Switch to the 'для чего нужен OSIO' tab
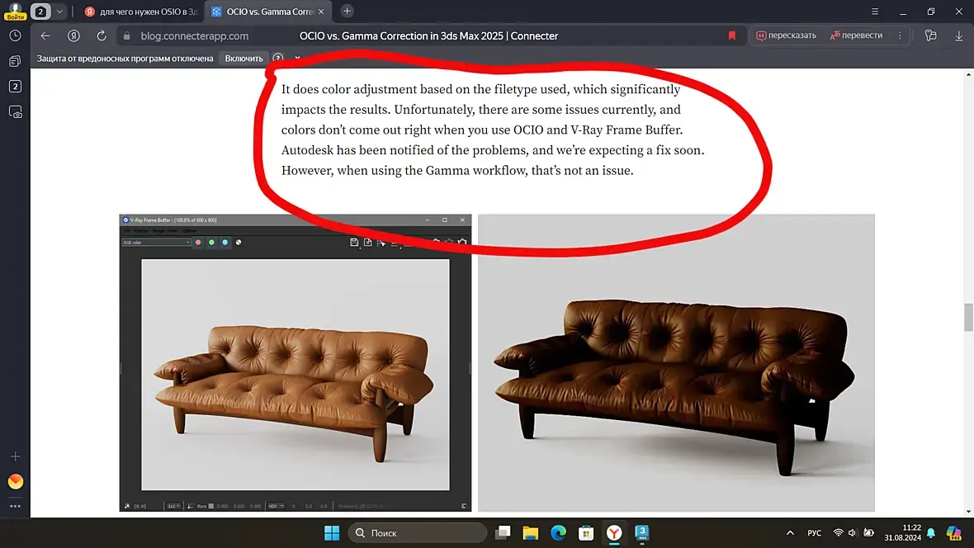Image resolution: width=974 pixels, height=548 pixels. tap(142, 12)
